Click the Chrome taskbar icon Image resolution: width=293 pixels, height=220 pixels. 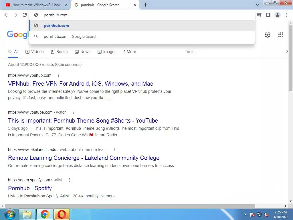pyautogui.click(x=45, y=214)
